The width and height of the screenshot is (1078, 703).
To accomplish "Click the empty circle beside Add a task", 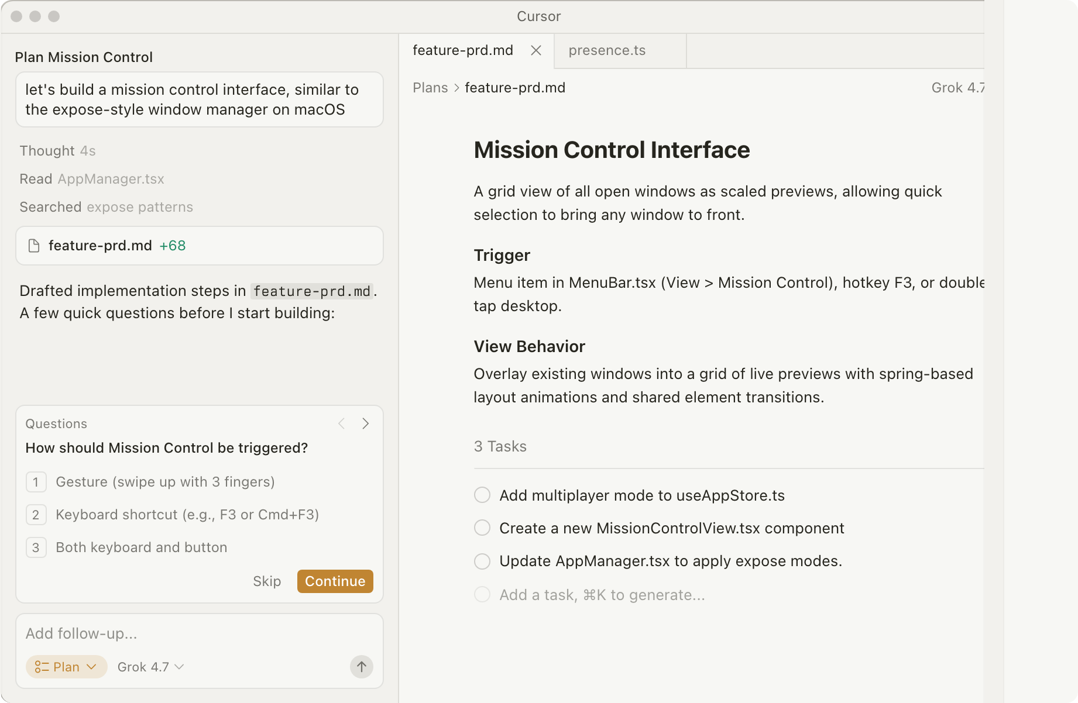I will [x=482, y=595].
